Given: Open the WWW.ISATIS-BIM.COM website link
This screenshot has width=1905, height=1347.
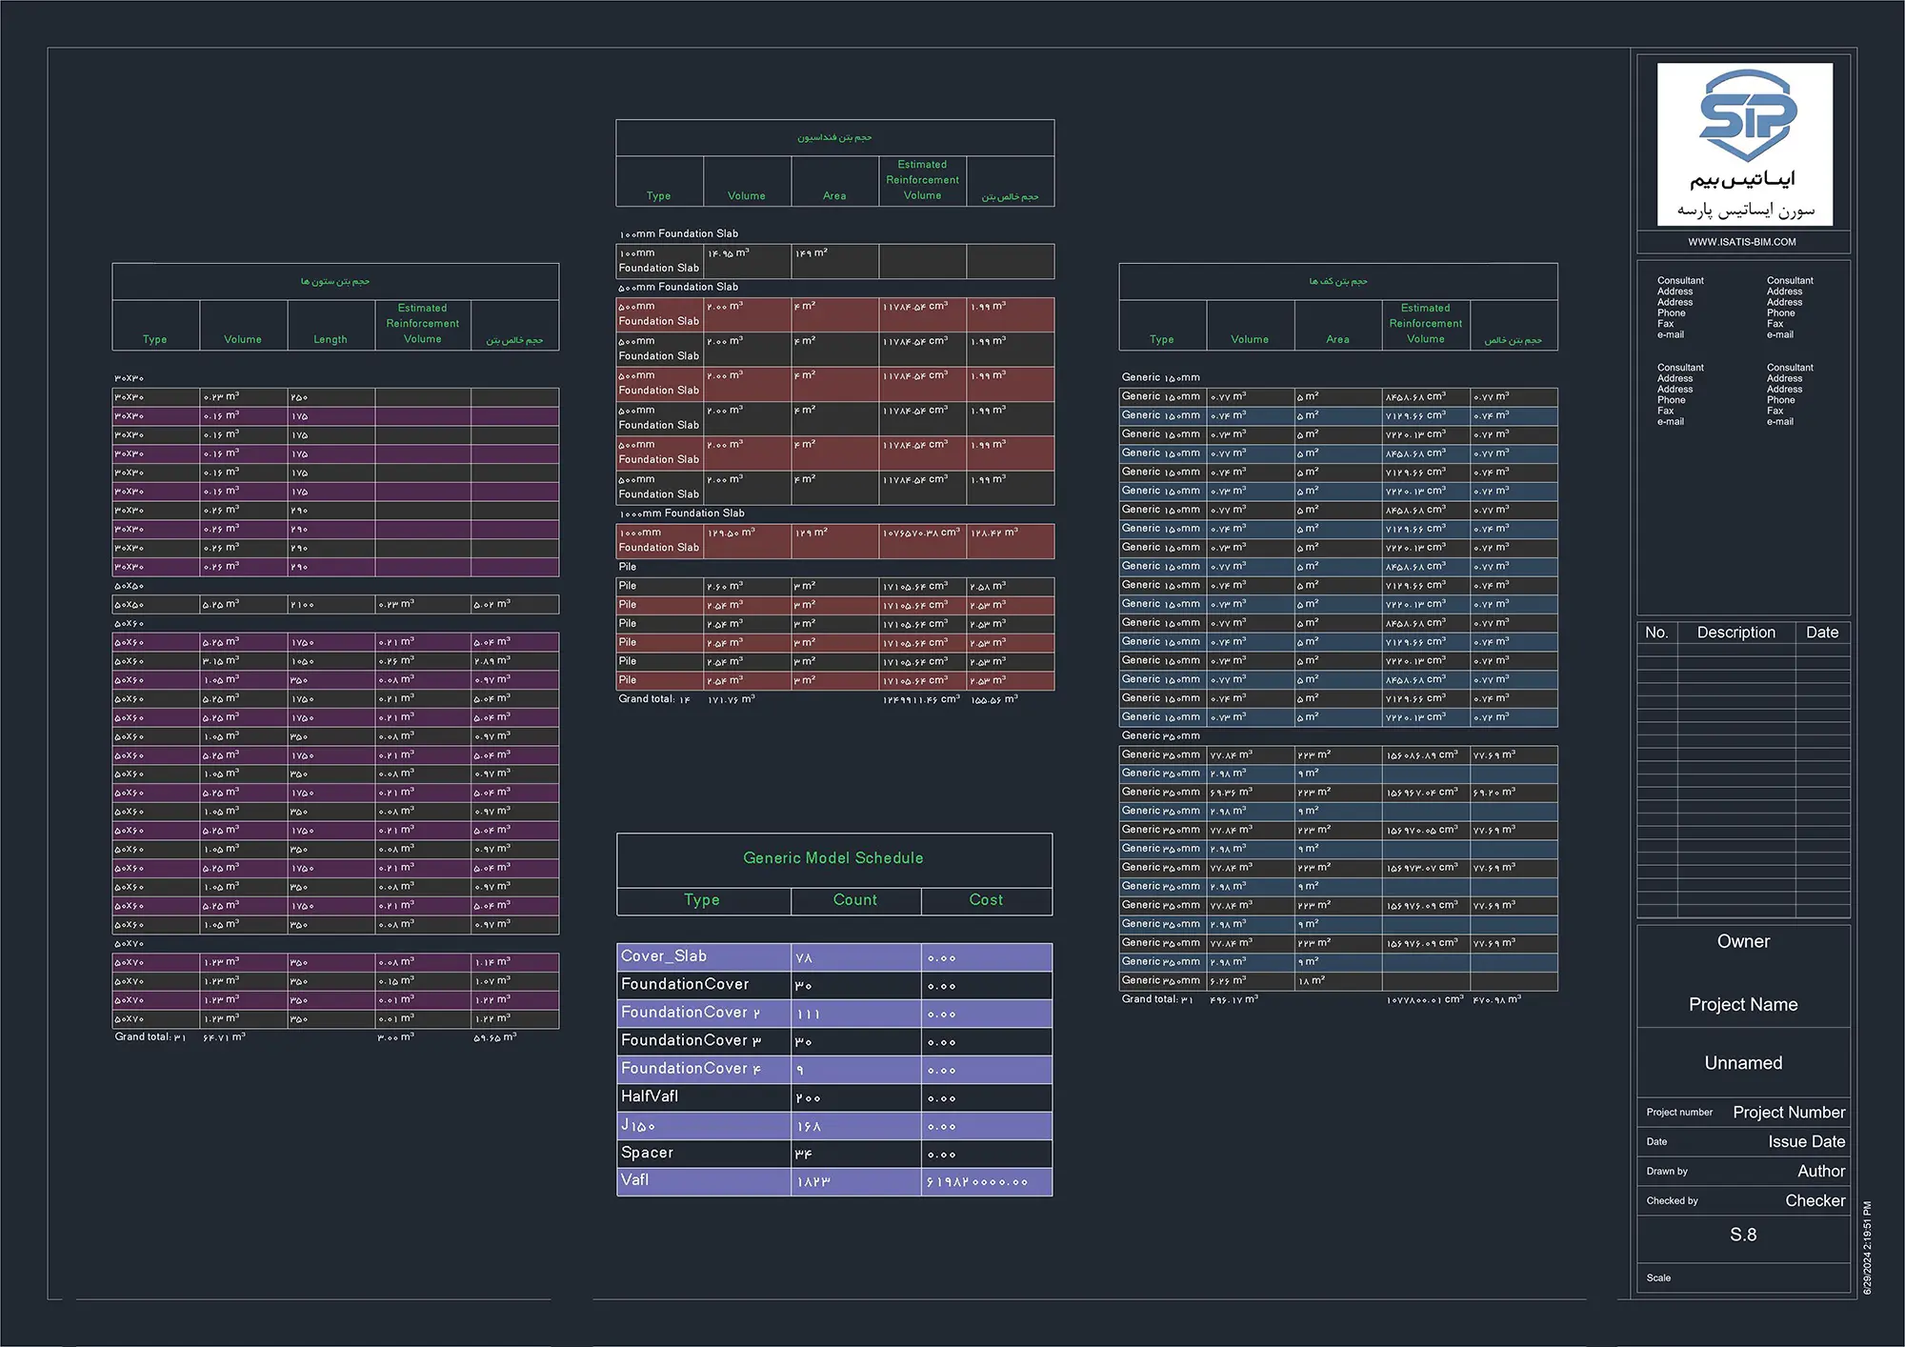Looking at the screenshot, I should point(1742,242).
